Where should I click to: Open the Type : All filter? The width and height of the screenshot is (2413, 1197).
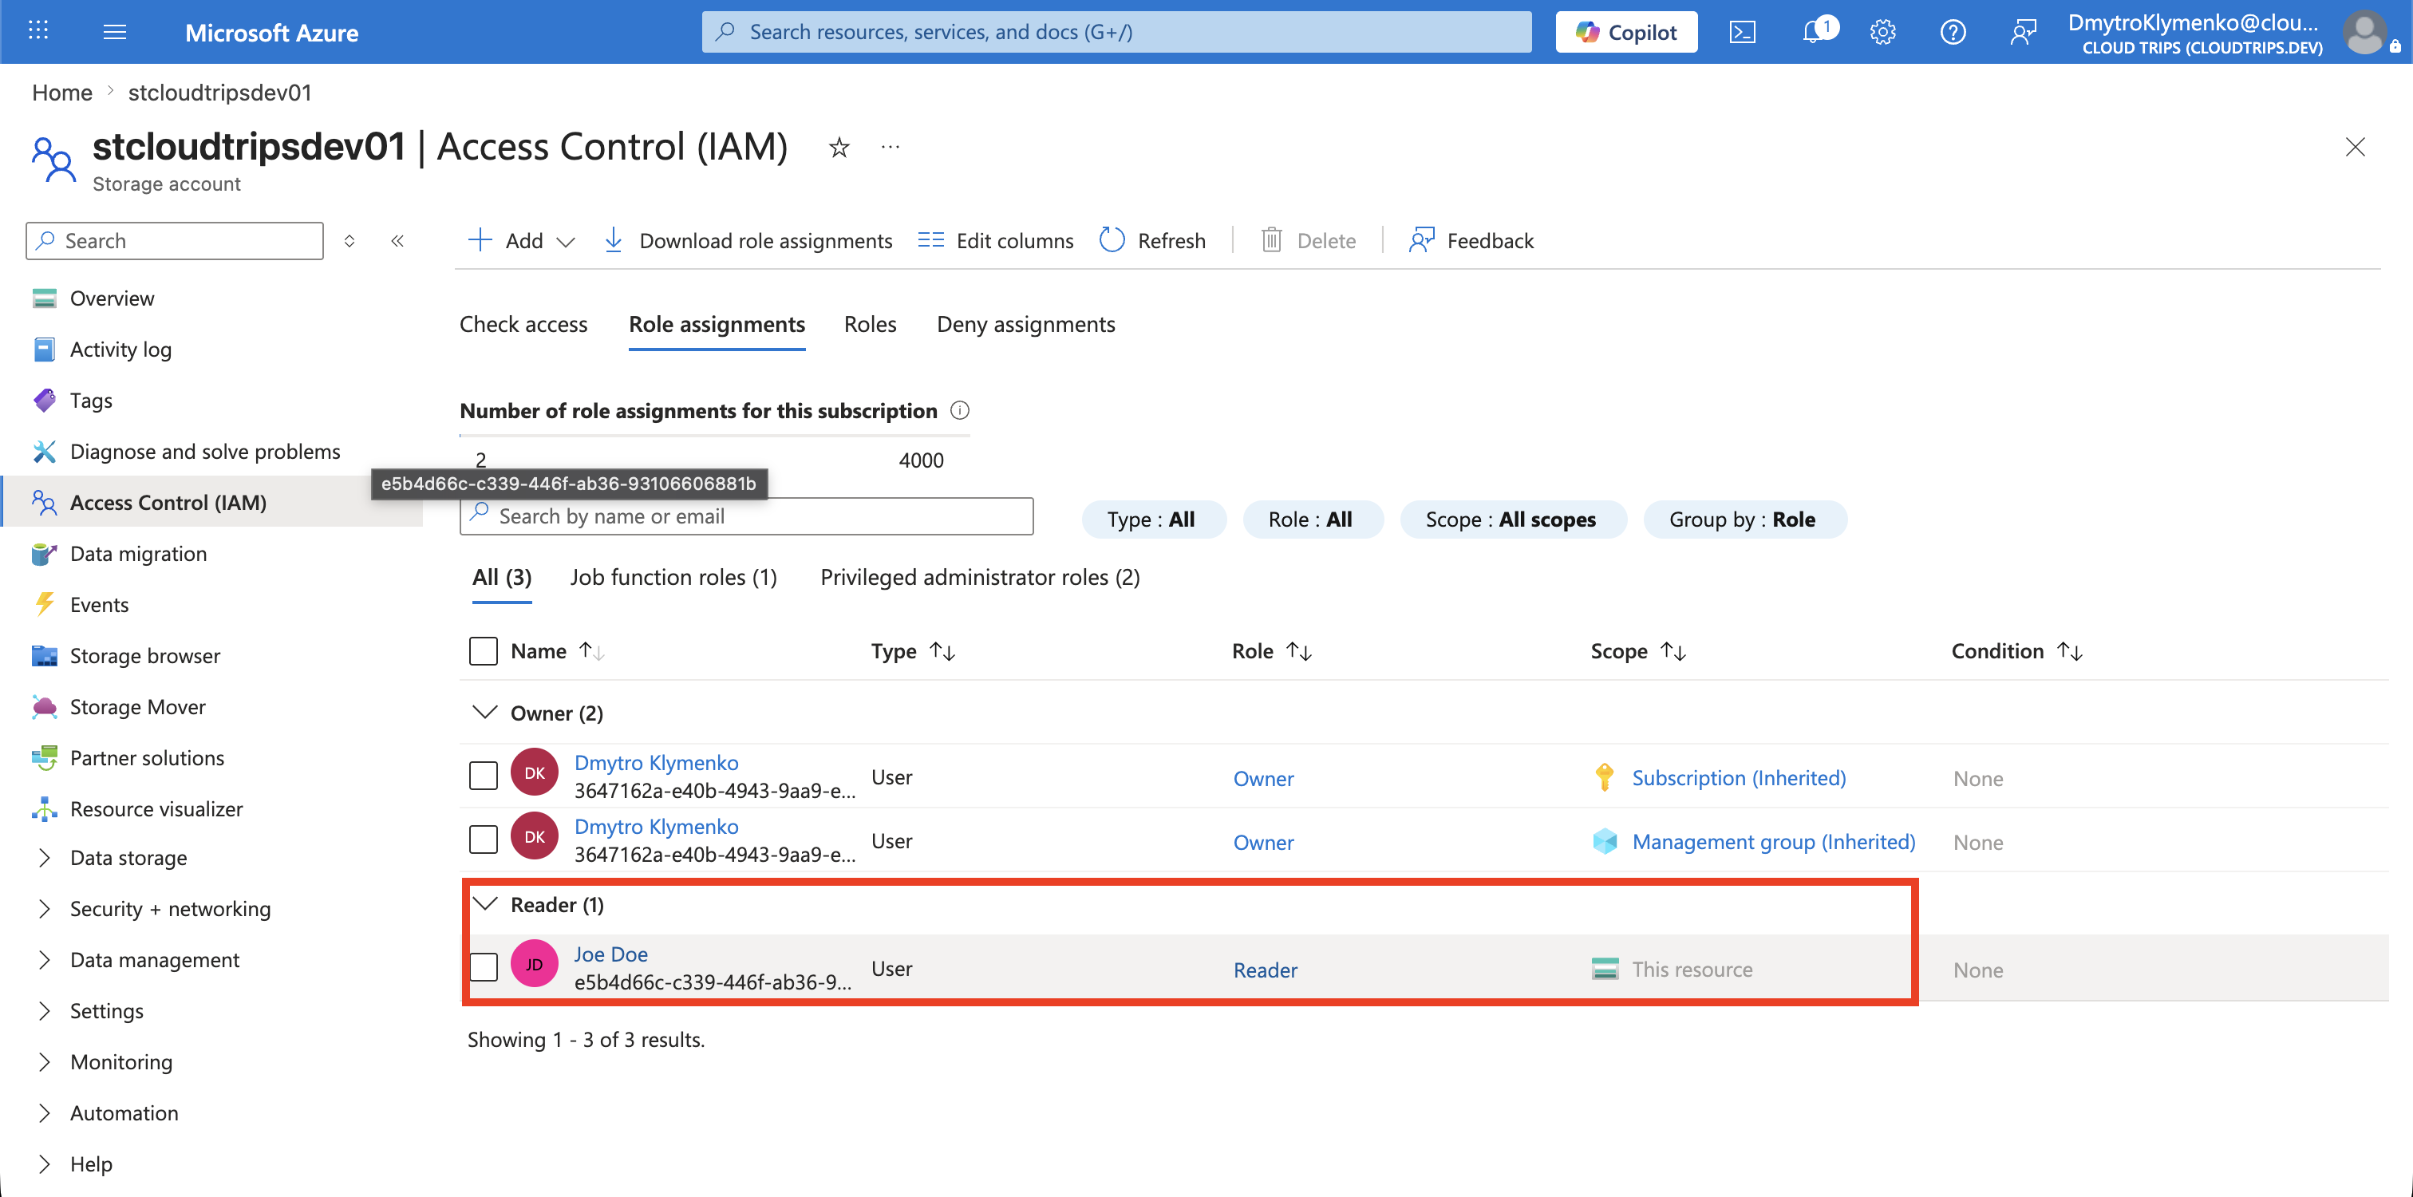(1153, 519)
